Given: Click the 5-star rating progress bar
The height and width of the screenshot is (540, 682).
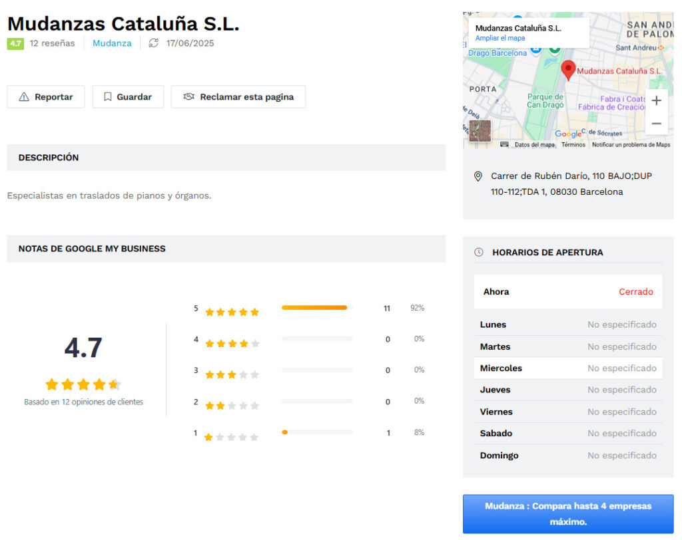Looking at the screenshot, I should pyautogui.click(x=317, y=308).
